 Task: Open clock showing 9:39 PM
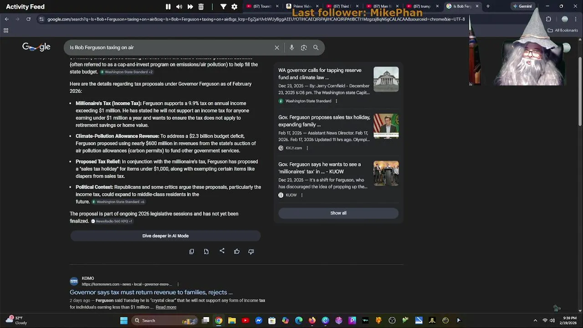570,321
